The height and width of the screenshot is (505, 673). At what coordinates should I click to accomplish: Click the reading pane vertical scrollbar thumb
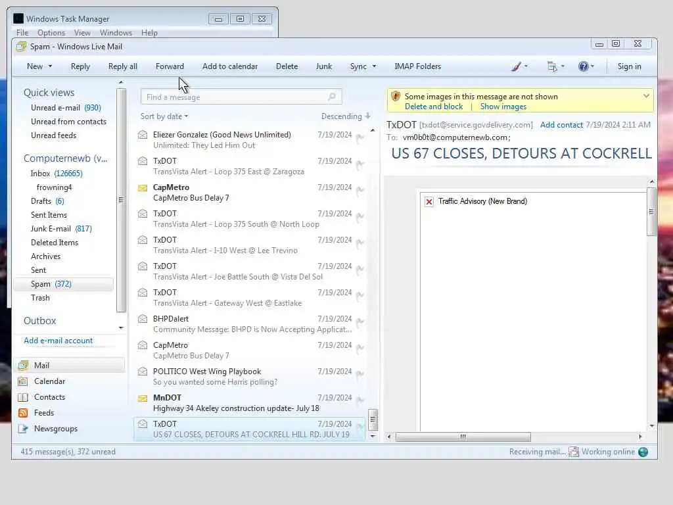coord(651,212)
